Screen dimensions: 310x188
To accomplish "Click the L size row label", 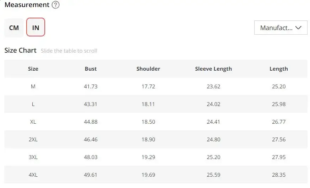I will point(33,104).
